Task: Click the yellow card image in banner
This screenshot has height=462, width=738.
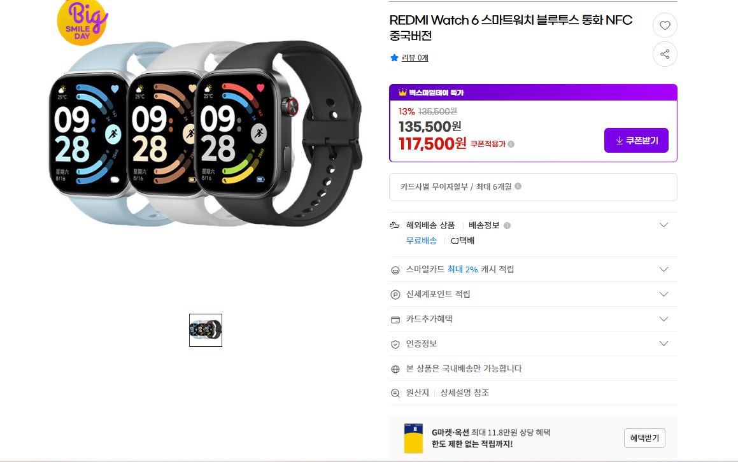Action: pos(413,438)
